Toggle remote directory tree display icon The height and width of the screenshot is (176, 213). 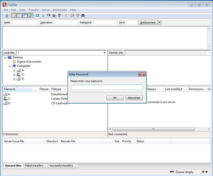click(x=25, y=15)
